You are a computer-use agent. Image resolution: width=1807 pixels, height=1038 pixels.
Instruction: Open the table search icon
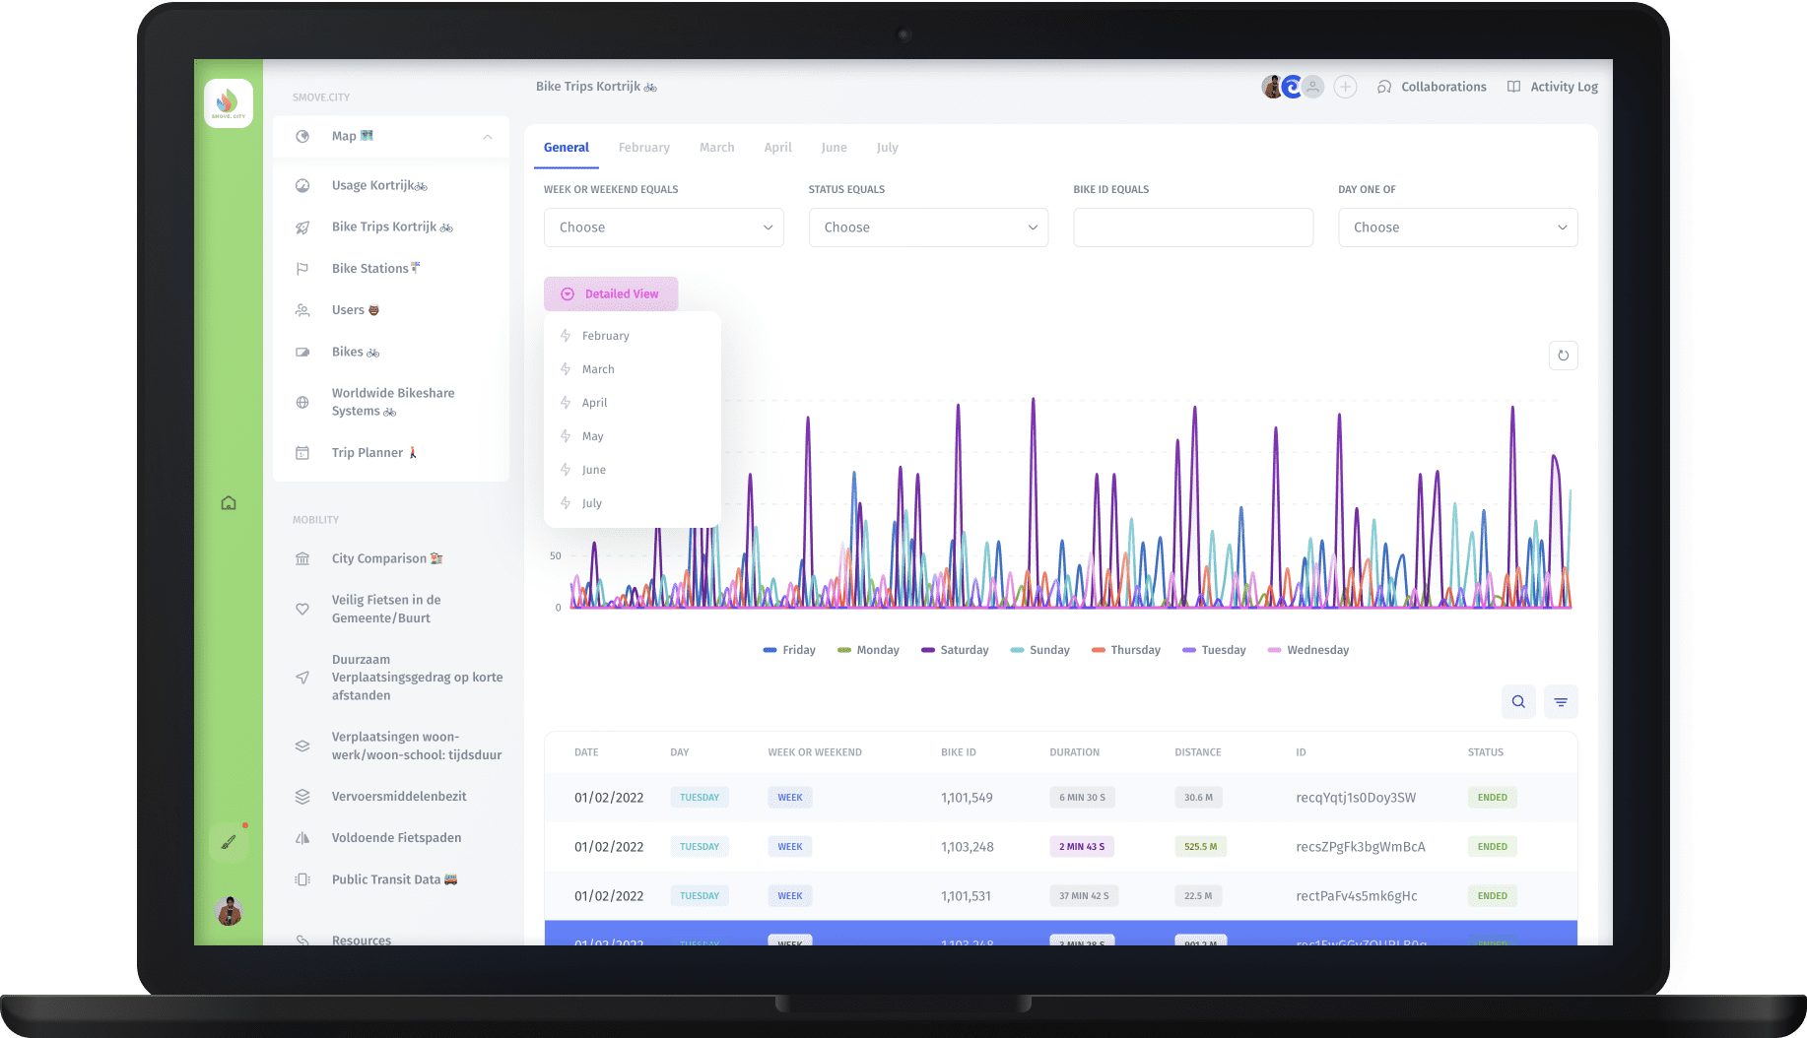[1518, 702]
